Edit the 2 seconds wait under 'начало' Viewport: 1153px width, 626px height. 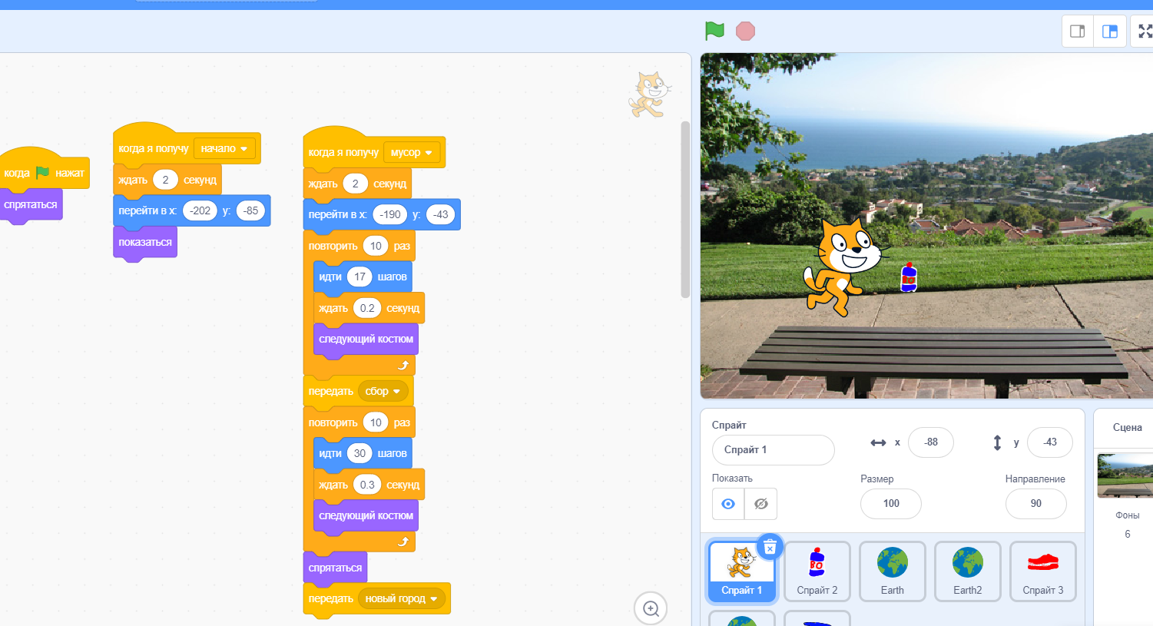coord(165,181)
